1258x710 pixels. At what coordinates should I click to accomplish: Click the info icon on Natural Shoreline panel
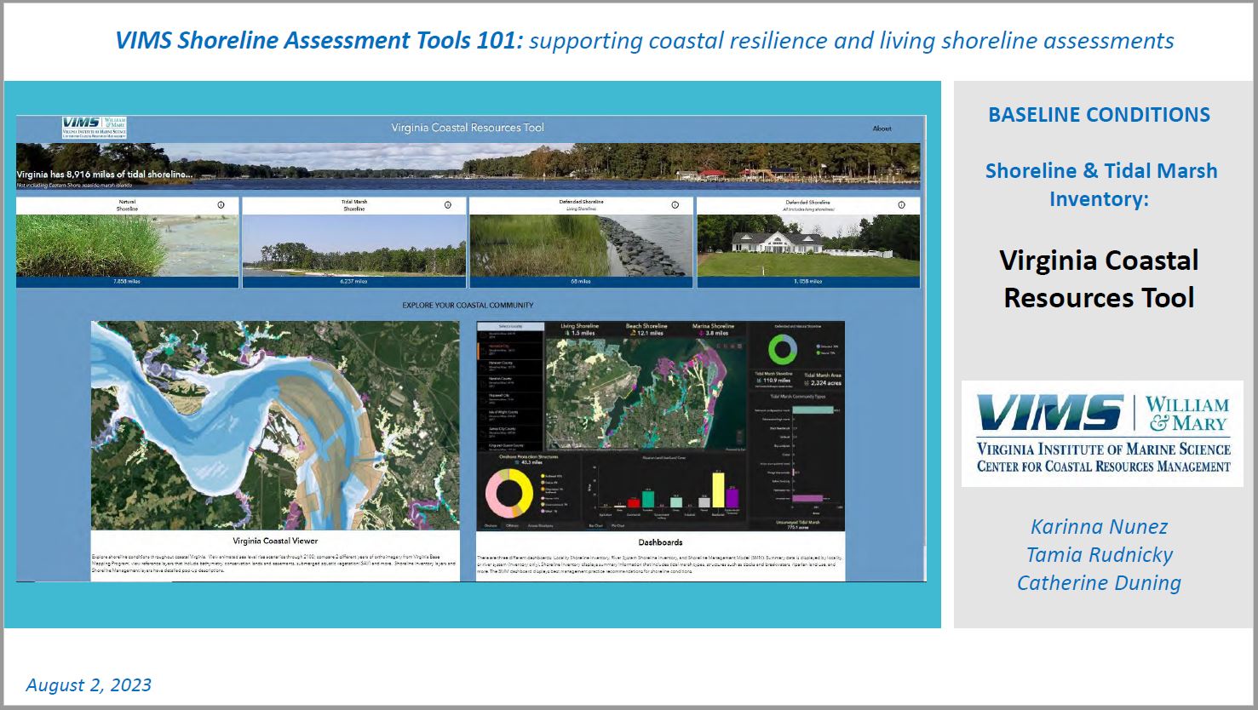click(x=221, y=204)
